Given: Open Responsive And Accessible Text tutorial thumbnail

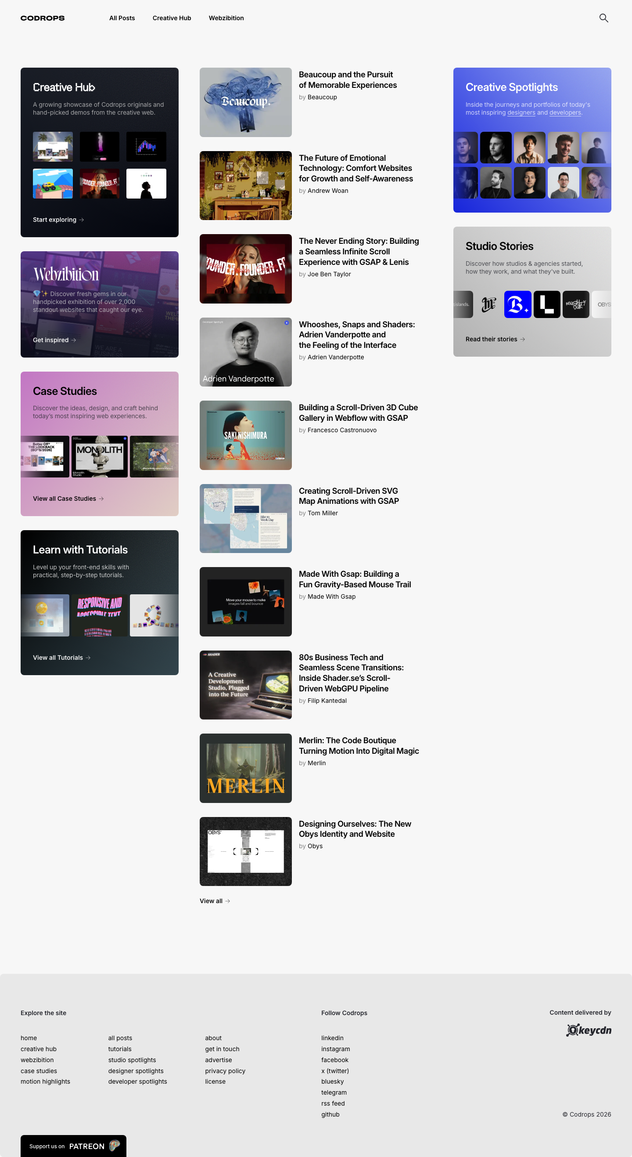Looking at the screenshot, I should 100,615.
